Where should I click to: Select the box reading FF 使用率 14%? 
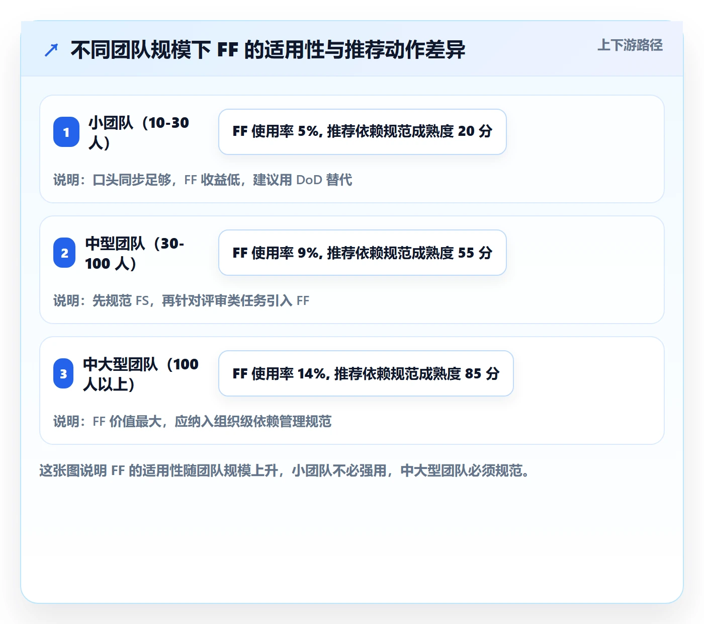[x=366, y=373]
